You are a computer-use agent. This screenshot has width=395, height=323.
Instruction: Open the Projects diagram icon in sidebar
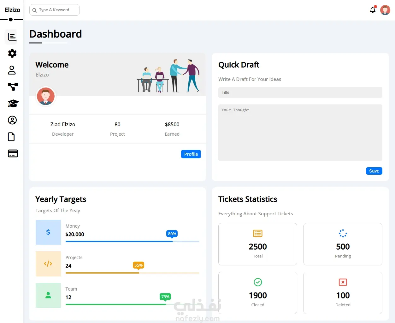click(13, 87)
